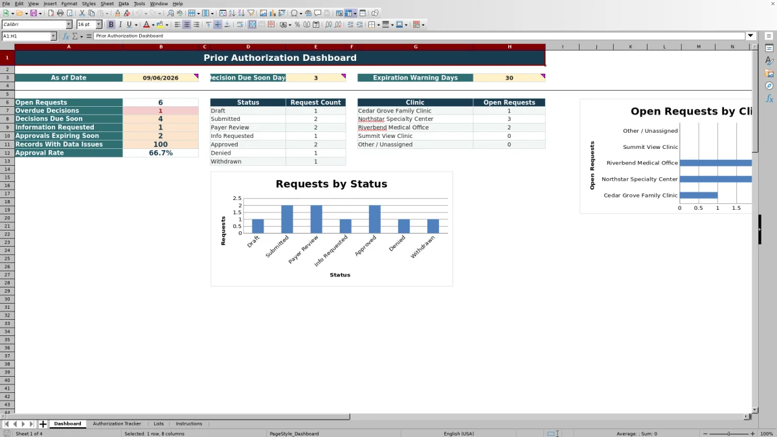Click the AutoFilter funnel icon

coord(251,13)
